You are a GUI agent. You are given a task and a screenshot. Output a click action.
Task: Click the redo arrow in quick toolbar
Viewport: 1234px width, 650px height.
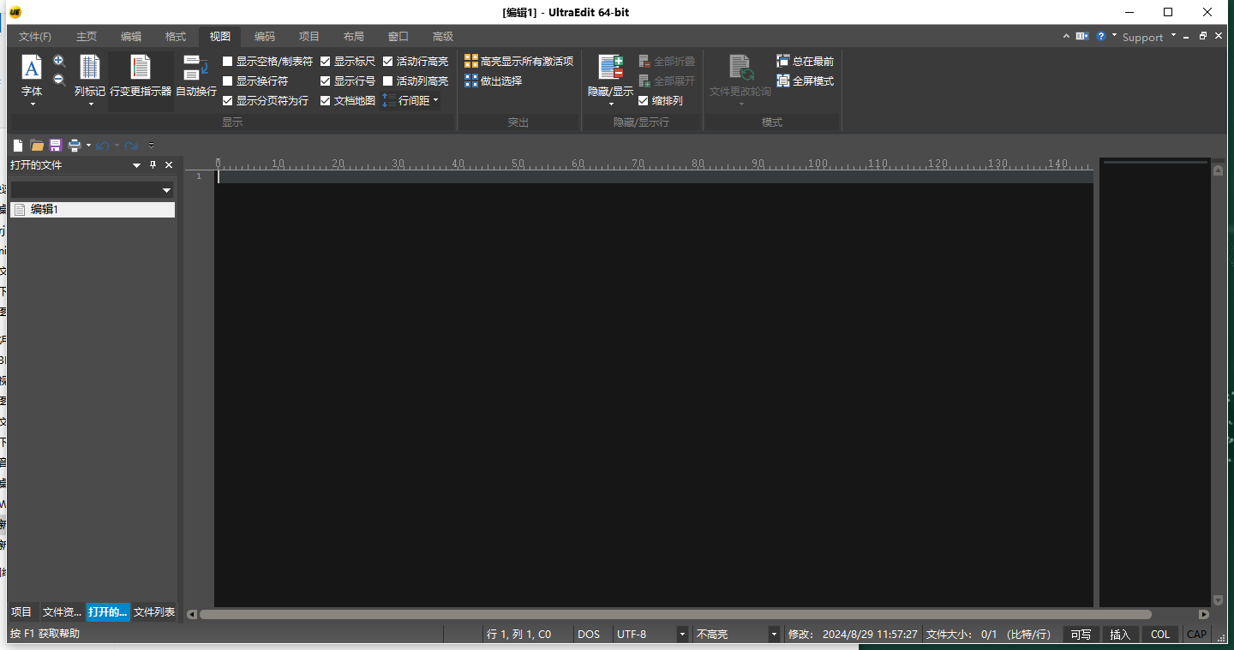(131, 146)
